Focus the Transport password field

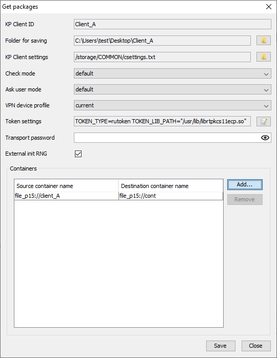(x=167, y=138)
